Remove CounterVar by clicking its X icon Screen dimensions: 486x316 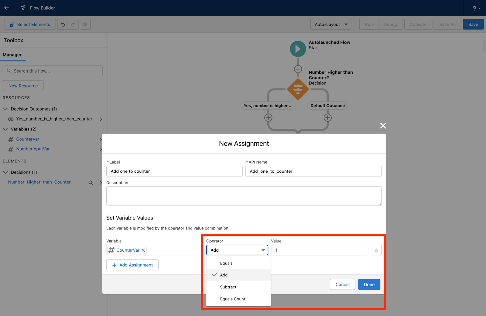143,250
